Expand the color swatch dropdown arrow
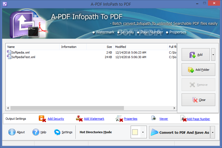Image resolution: width=222 pixels, height=148 pixels. point(143,132)
